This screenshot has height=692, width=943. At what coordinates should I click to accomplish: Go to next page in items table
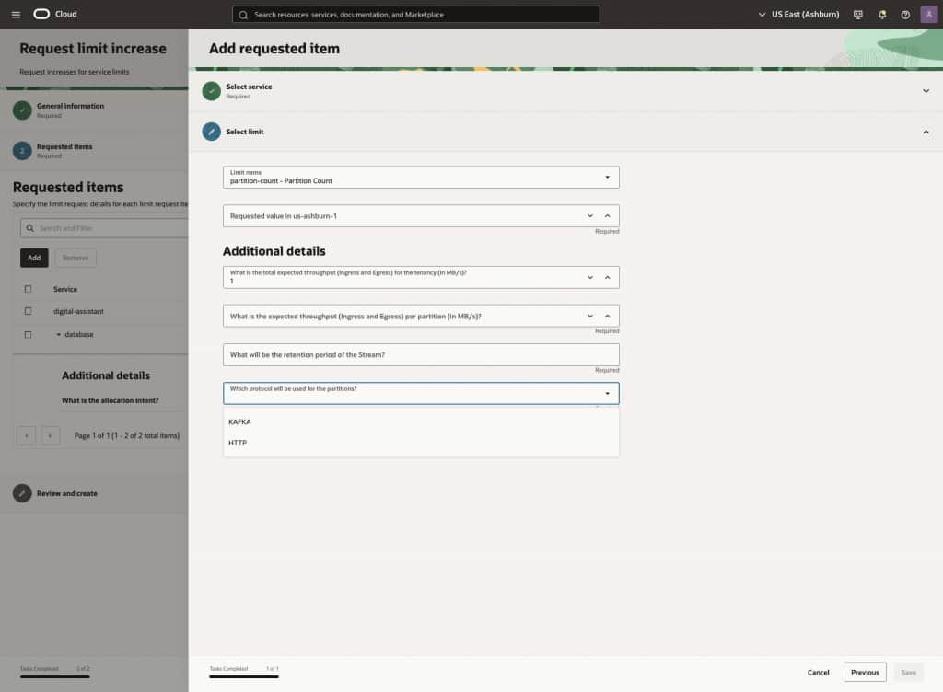tap(50, 435)
